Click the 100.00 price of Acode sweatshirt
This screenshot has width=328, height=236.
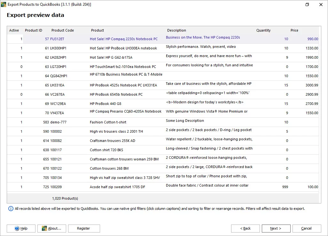(x=313, y=187)
